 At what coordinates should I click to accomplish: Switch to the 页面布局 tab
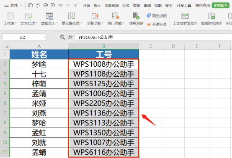pos(111,5)
